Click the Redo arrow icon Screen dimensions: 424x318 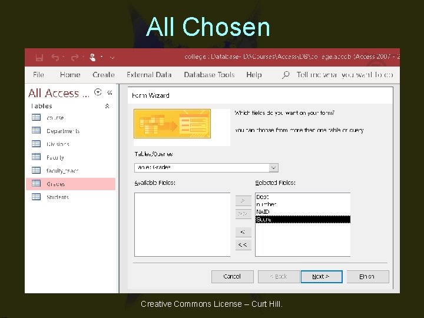75,57
